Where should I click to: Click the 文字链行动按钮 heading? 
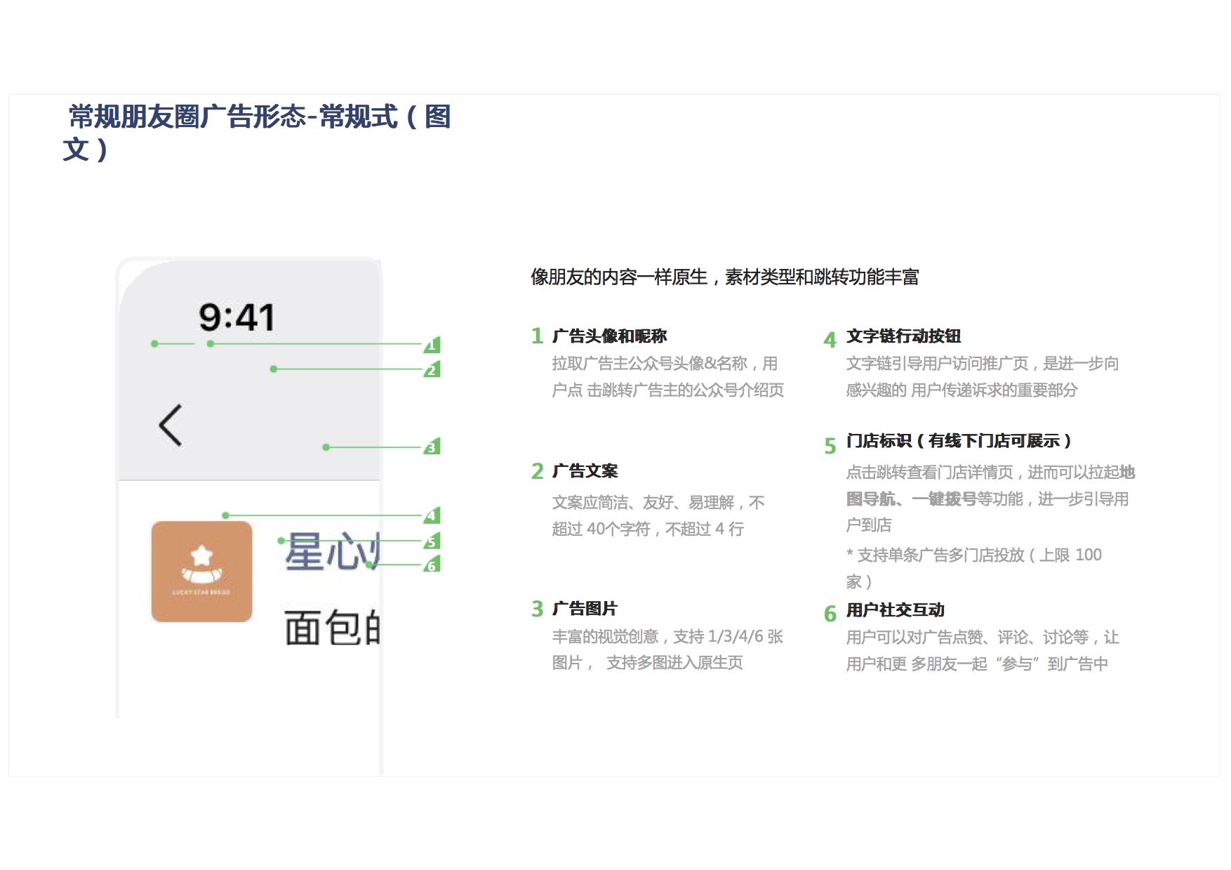tap(903, 336)
